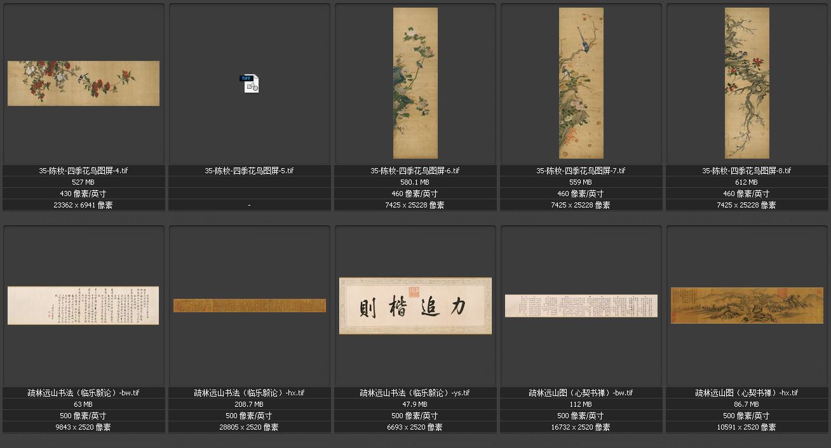Click the filename 35-陈枚-四季花鸟图屏-7.tif

(x=581, y=171)
